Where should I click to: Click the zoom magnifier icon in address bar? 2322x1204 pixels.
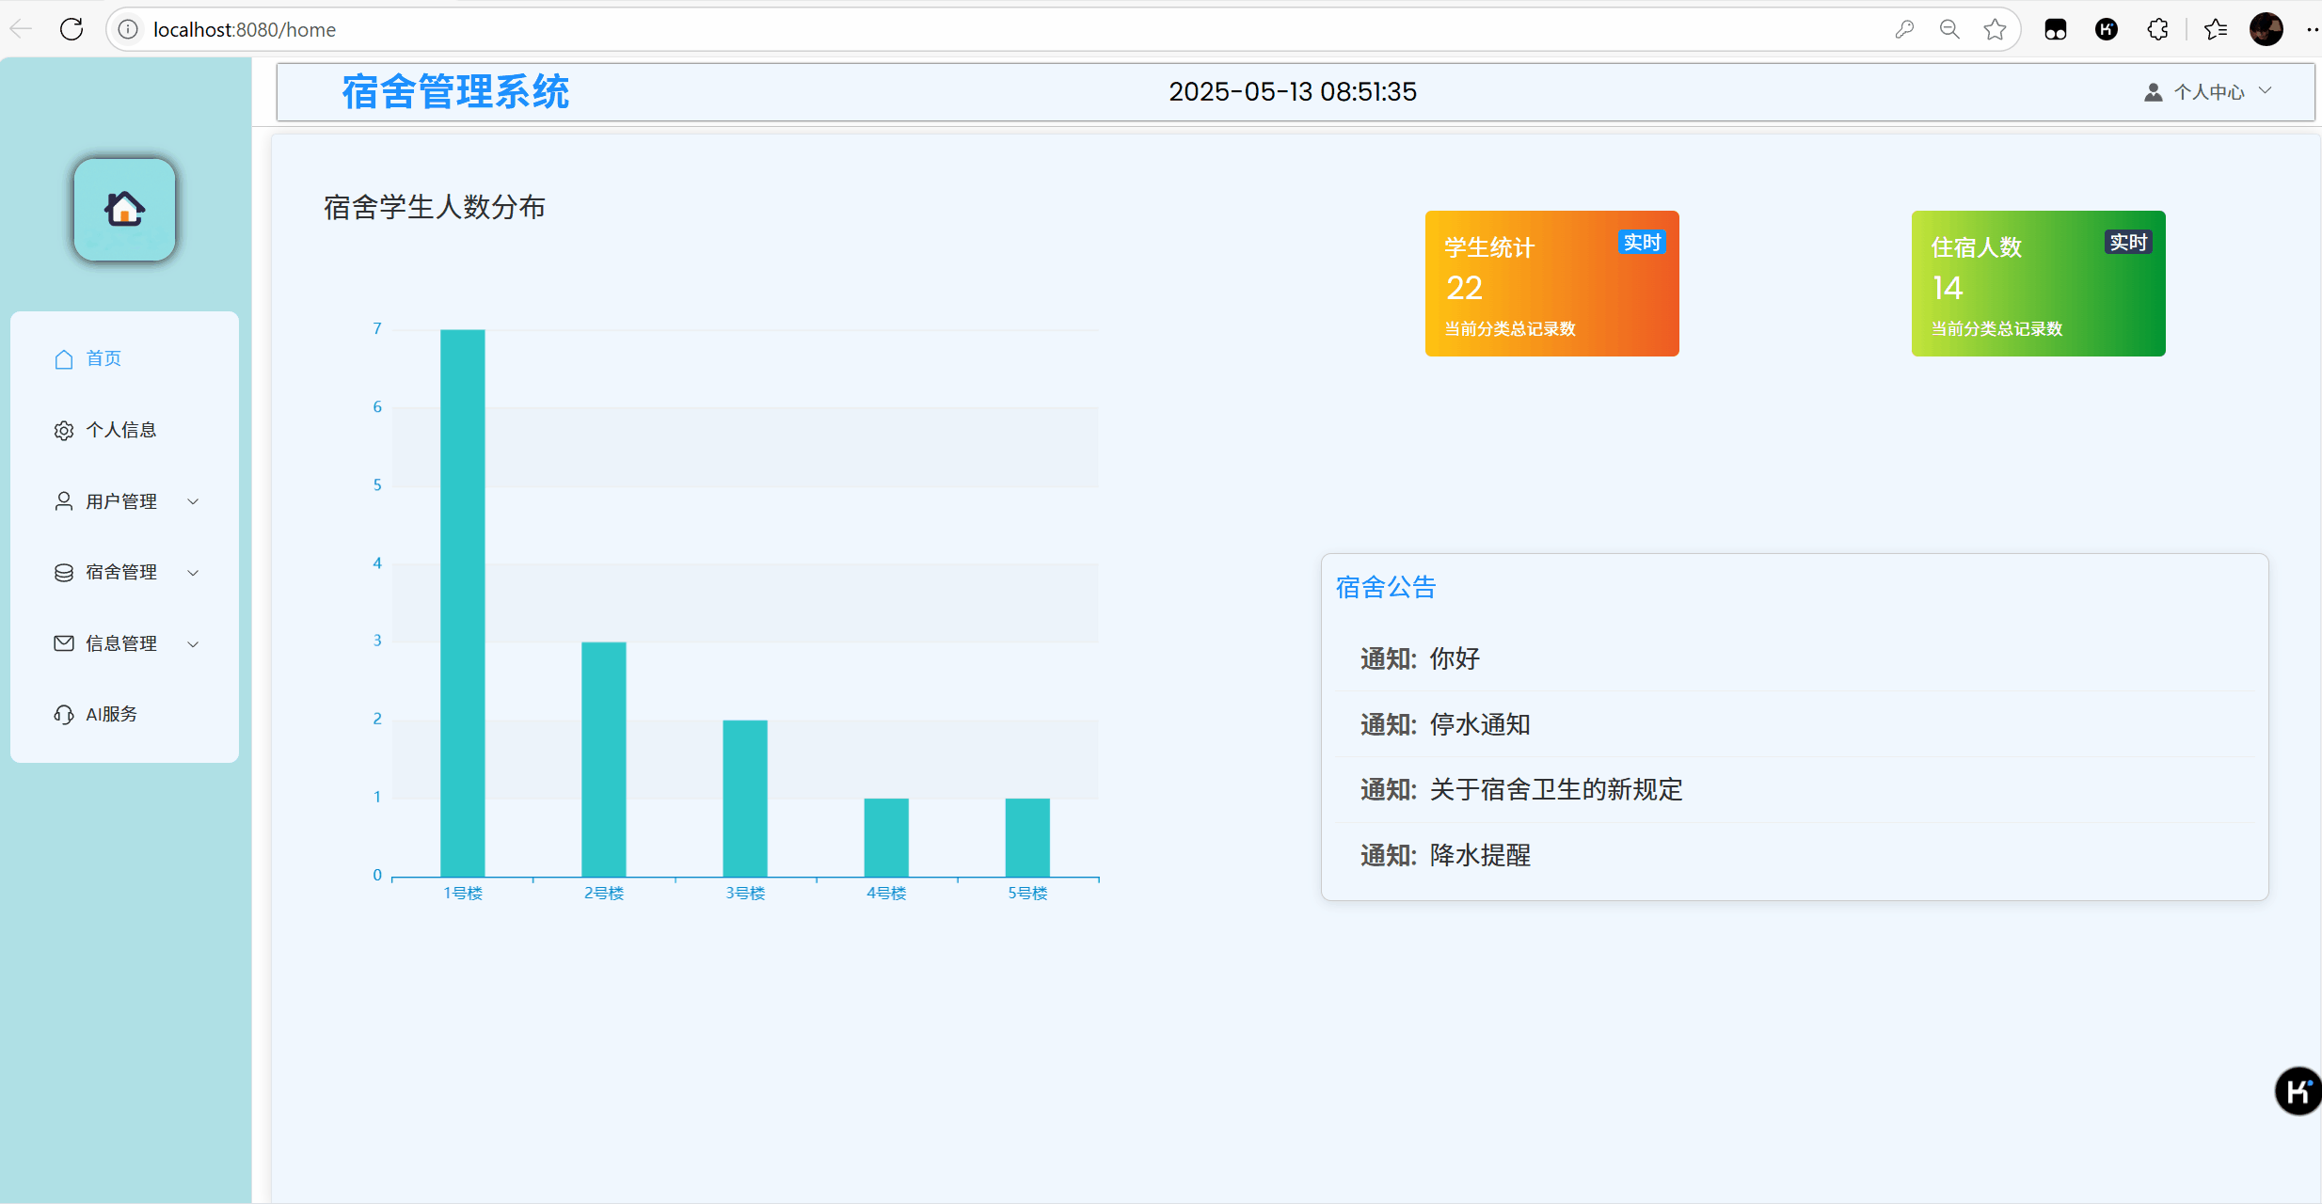(1949, 29)
